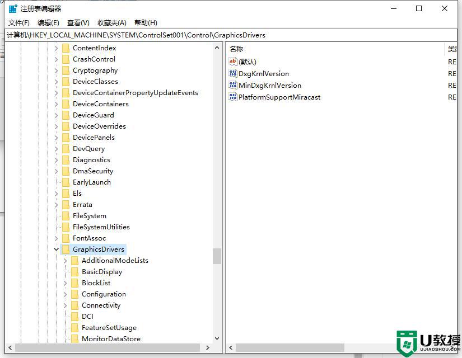Expand the Errata key
Viewport: 462px width, 358px height.
point(56,205)
